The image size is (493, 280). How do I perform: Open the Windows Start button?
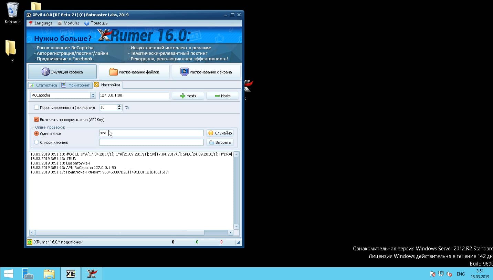[x=8, y=273]
